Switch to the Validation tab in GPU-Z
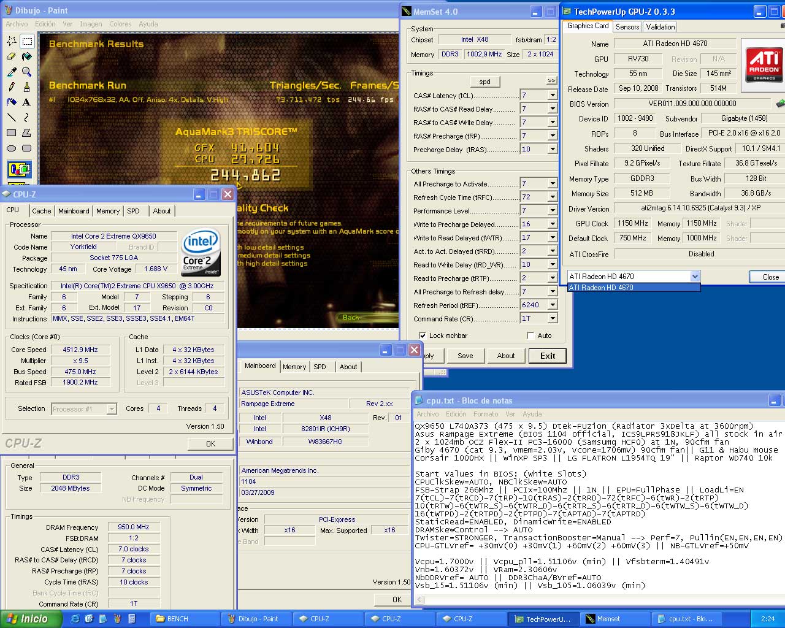The height and width of the screenshot is (628, 785). click(661, 27)
